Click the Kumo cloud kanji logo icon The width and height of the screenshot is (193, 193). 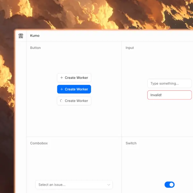tap(21, 36)
